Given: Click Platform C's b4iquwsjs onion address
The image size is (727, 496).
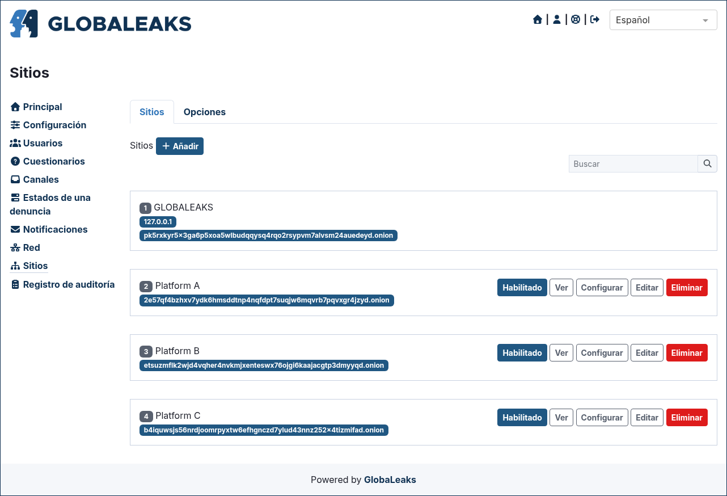Looking at the screenshot, I should click(264, 430).
